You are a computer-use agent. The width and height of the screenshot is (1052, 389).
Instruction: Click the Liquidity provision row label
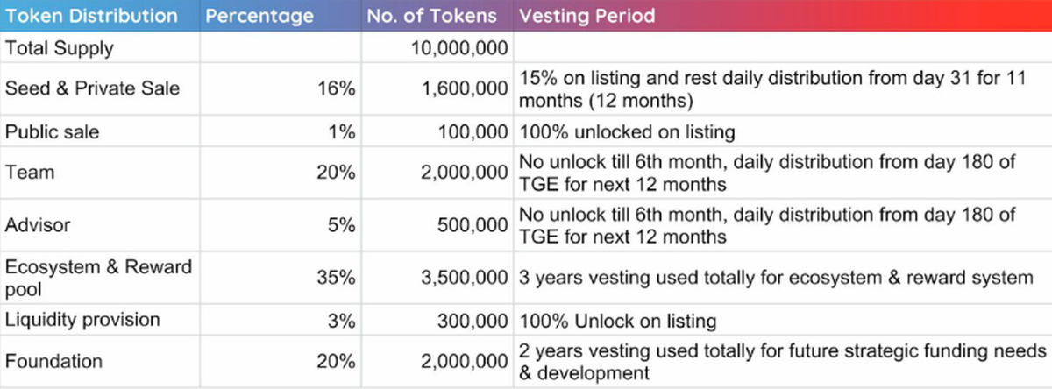pos(82,320)
